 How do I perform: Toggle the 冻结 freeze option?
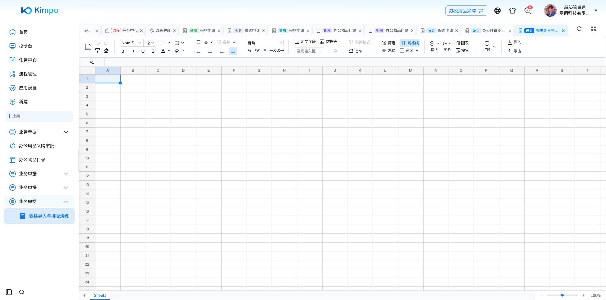pyautogui.click(x=389, y=51)
